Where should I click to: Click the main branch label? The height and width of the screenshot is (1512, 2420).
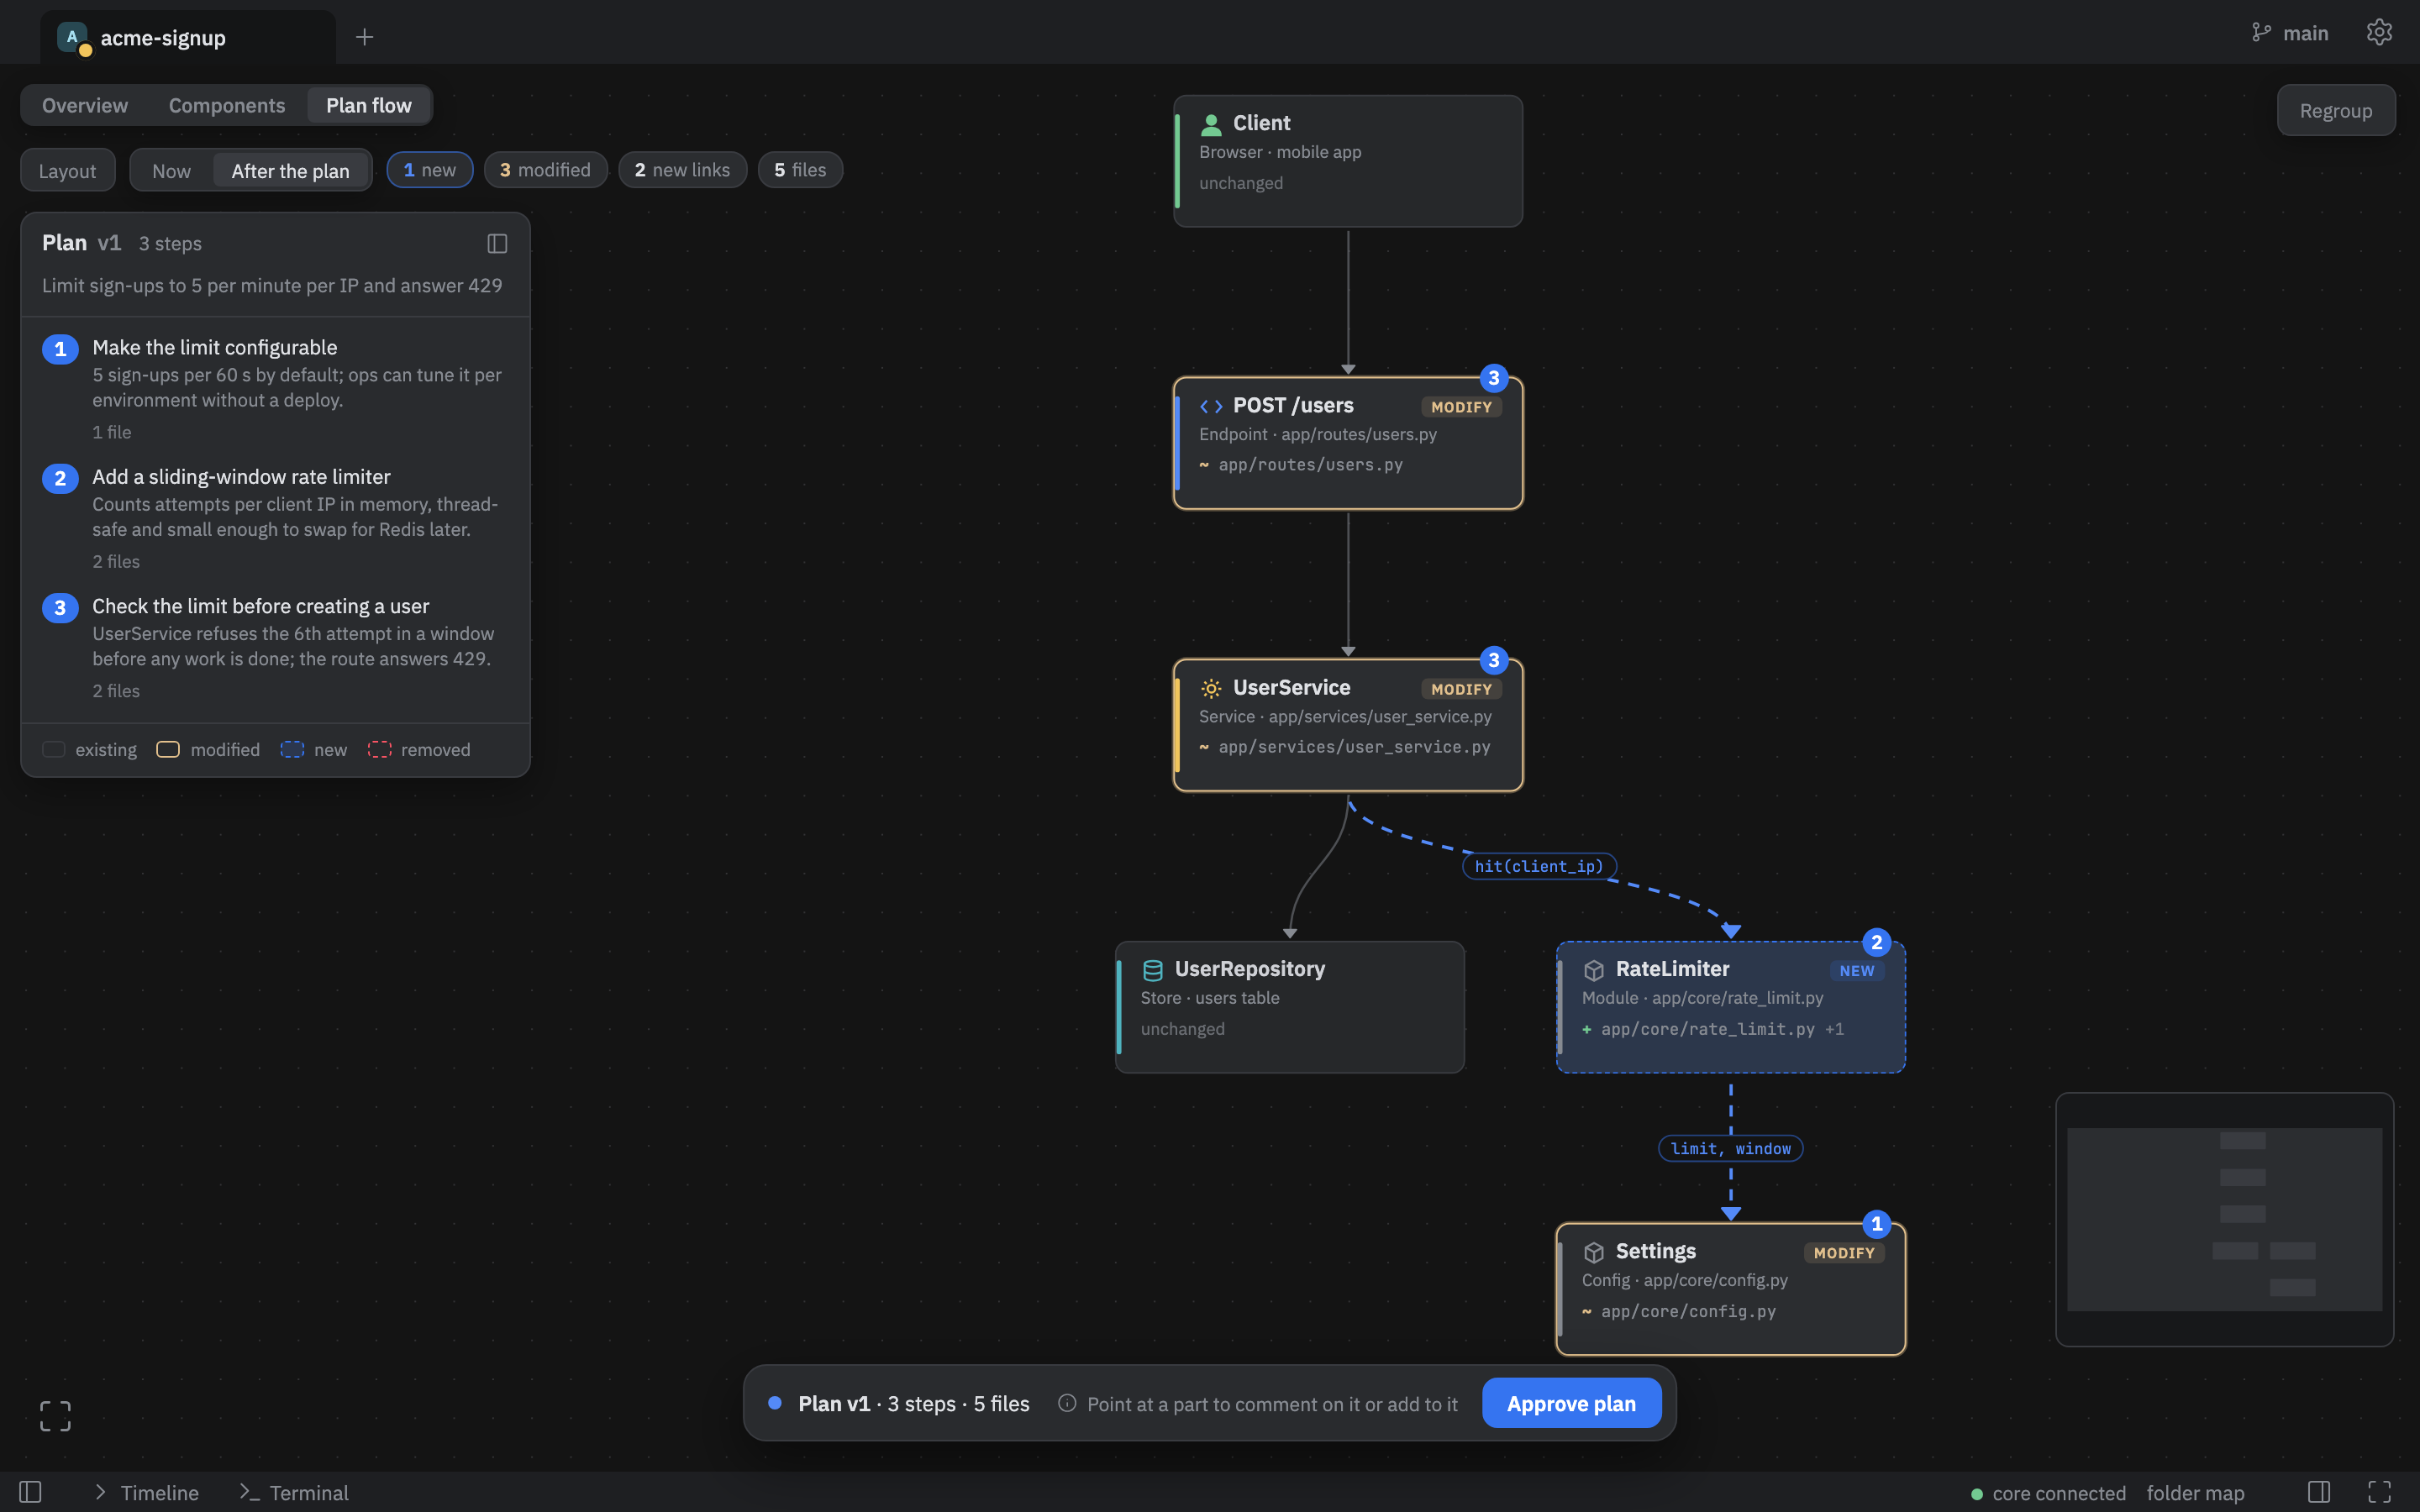pyautogui.click(x=2305, y=33)
